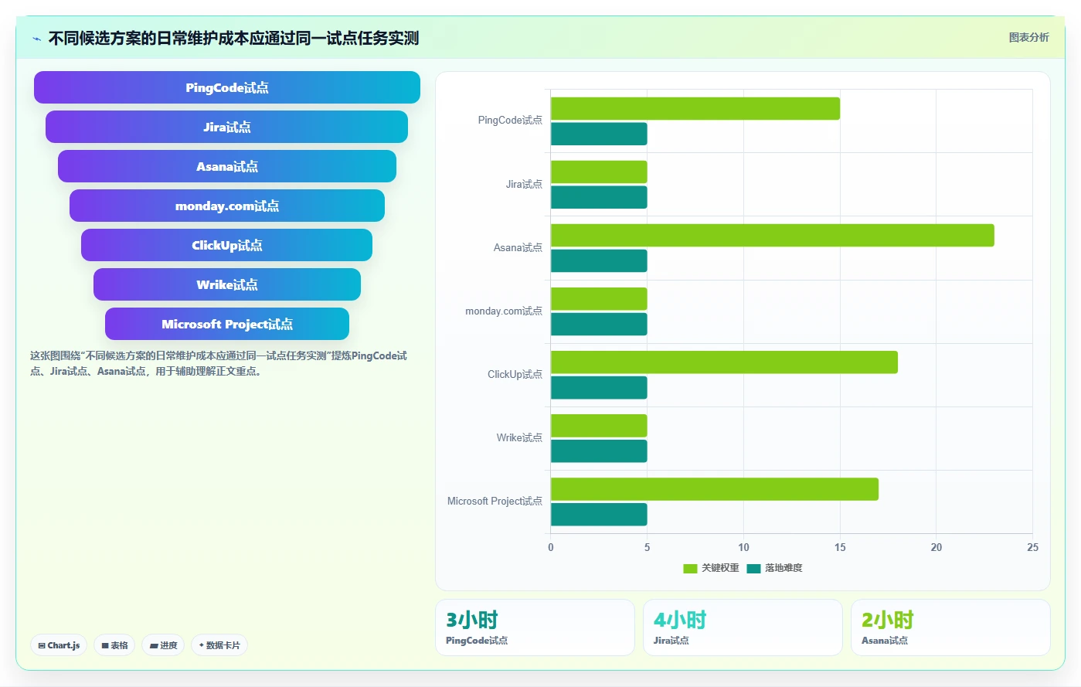Click the 数据卡片 tag chip

[x=219, y=645]
